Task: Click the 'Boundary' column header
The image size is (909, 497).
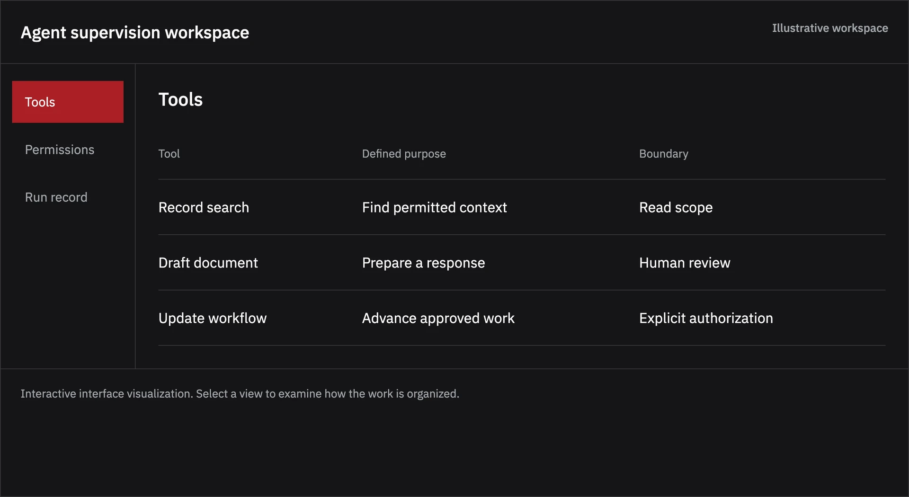Action: [664, 154]
